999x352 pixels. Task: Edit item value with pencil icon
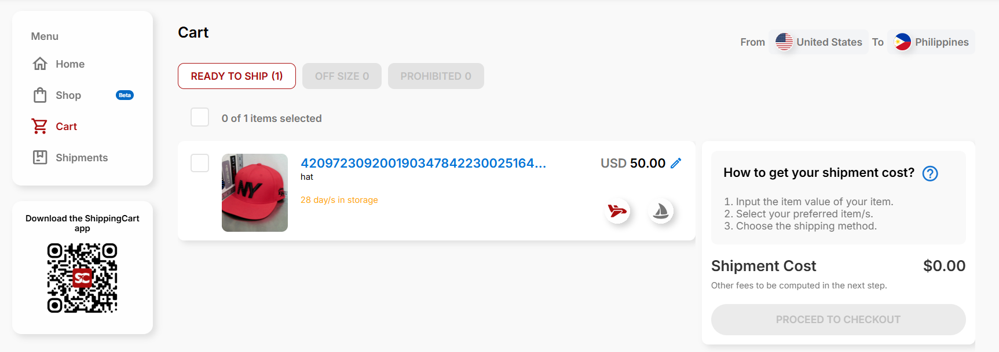pos(676,163)
